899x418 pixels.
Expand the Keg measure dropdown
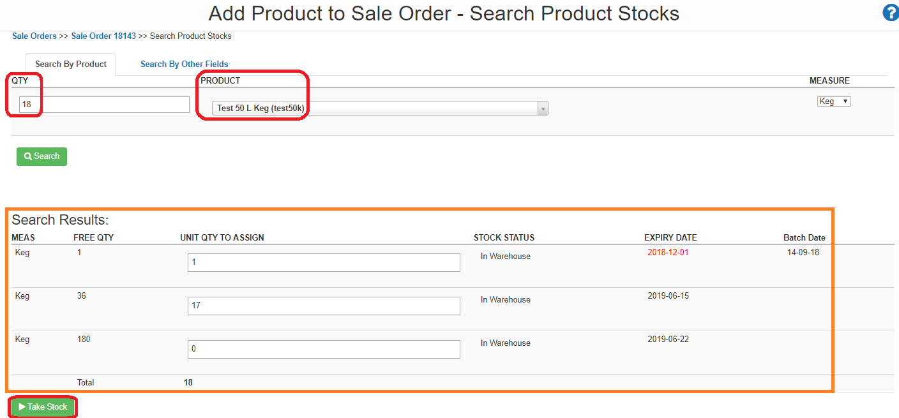[x=834, y=101]
